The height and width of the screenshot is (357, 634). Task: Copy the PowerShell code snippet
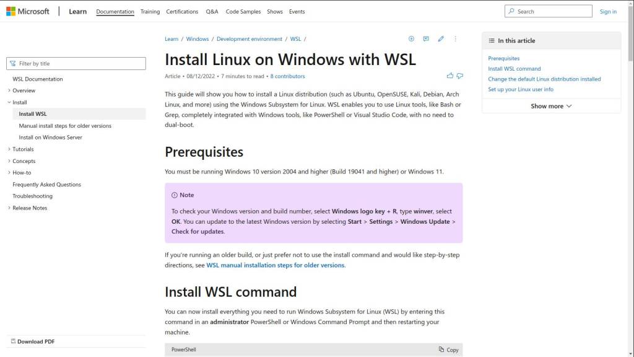point(448,350)
